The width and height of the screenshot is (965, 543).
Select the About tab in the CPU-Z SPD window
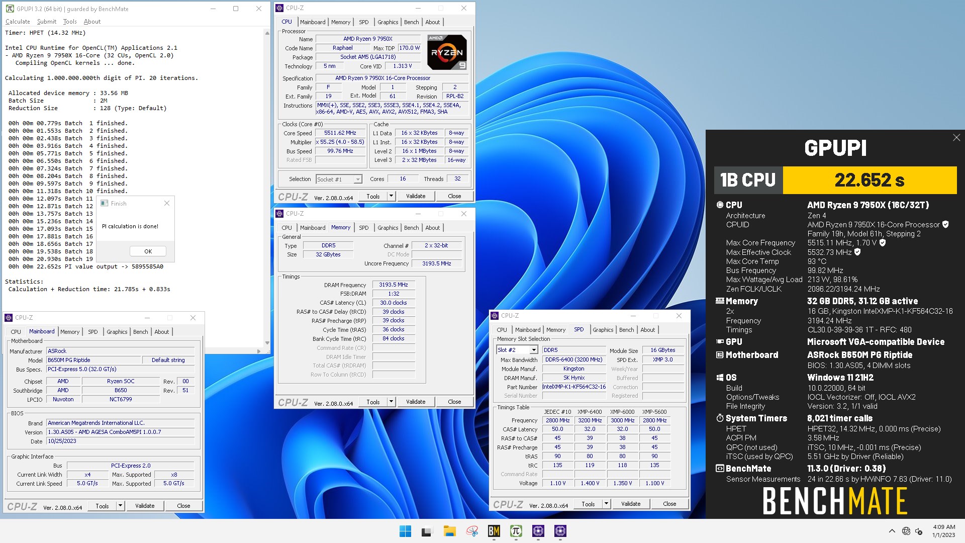coord(647,330)
